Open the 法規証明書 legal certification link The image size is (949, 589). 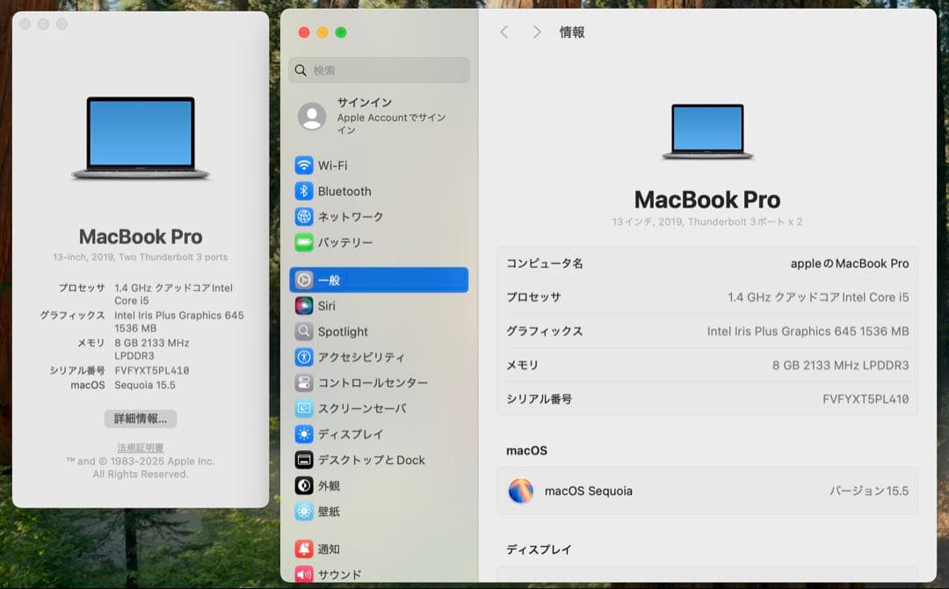click(x=140, y=447)
